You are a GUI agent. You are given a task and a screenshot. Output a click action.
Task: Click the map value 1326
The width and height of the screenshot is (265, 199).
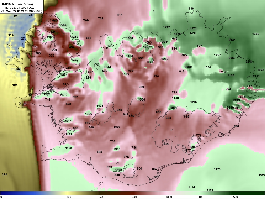point(89,114)
